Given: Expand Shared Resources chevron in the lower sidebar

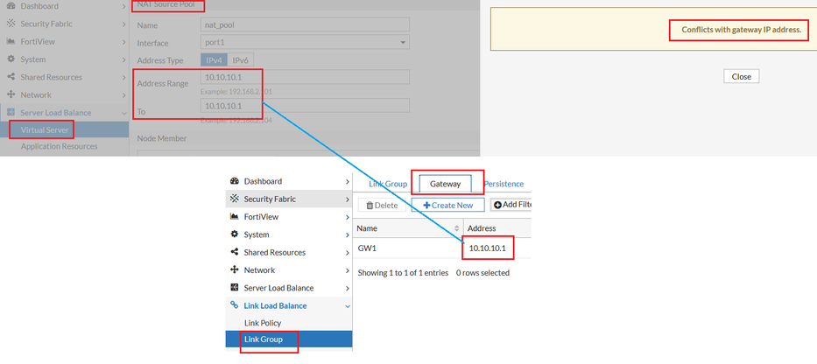Looking at the screenshot, I should 348,253.
